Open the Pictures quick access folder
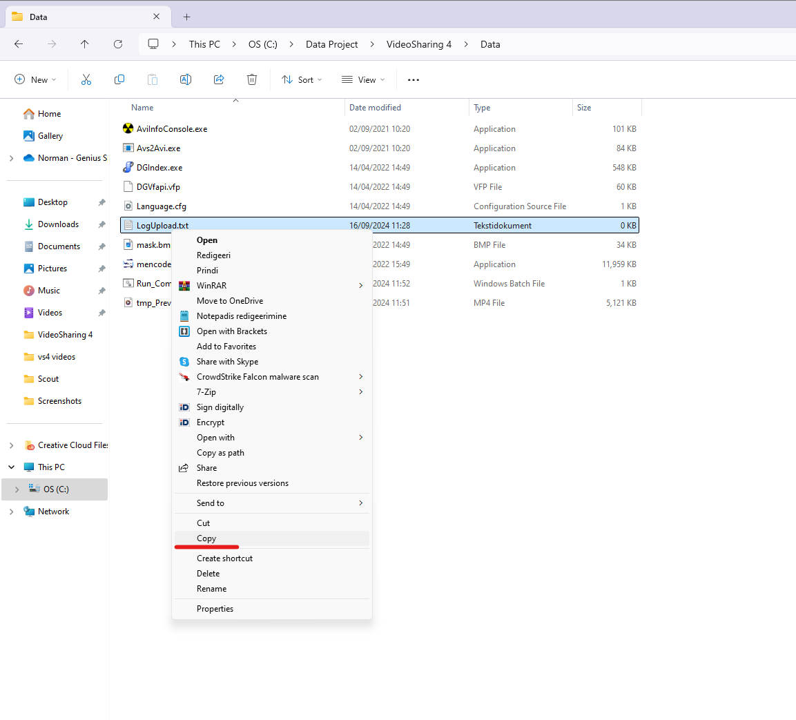The width and height of the screenshot is (796, 720). (x=52, y=268)
